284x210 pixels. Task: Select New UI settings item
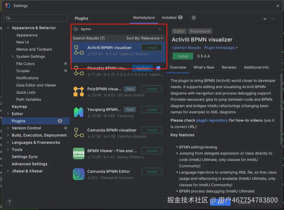click(23, 42)
